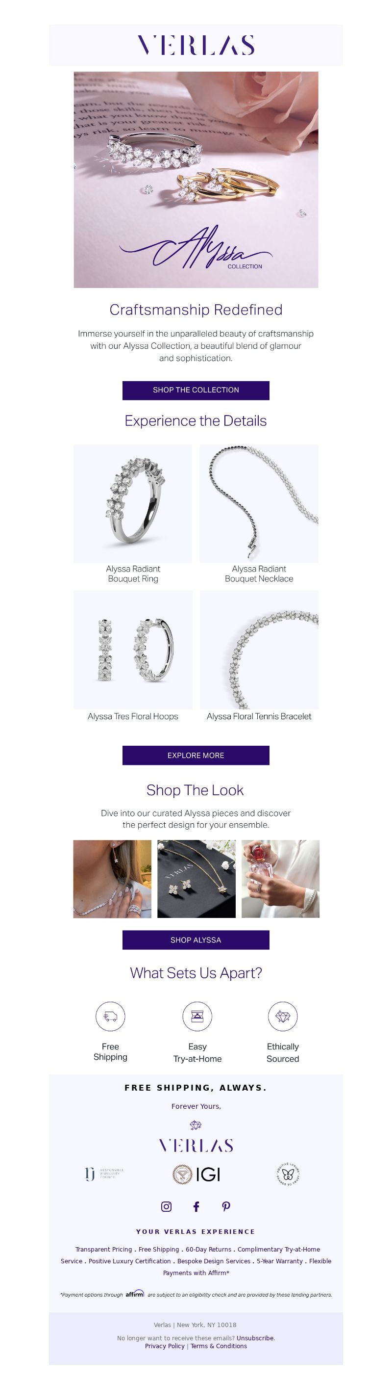Click the small diamond icon above footer Verlas logo
The height and width of the screenshot is (1384, 392).
(x=196, y=1125)
